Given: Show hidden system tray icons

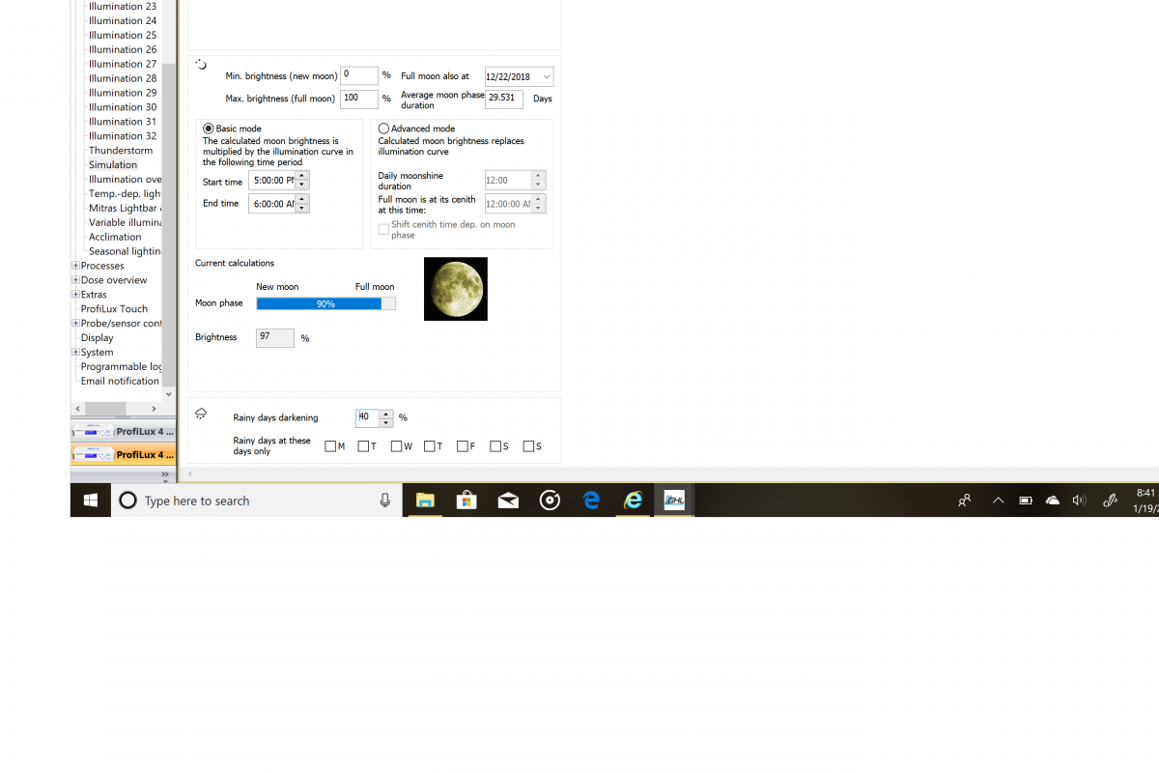Looking at the screenshot, I should pyautogui.click(x=998, y=501).
